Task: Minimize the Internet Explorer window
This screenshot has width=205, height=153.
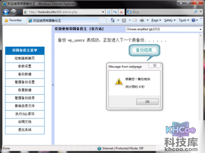Action: (x=181, y=3)
